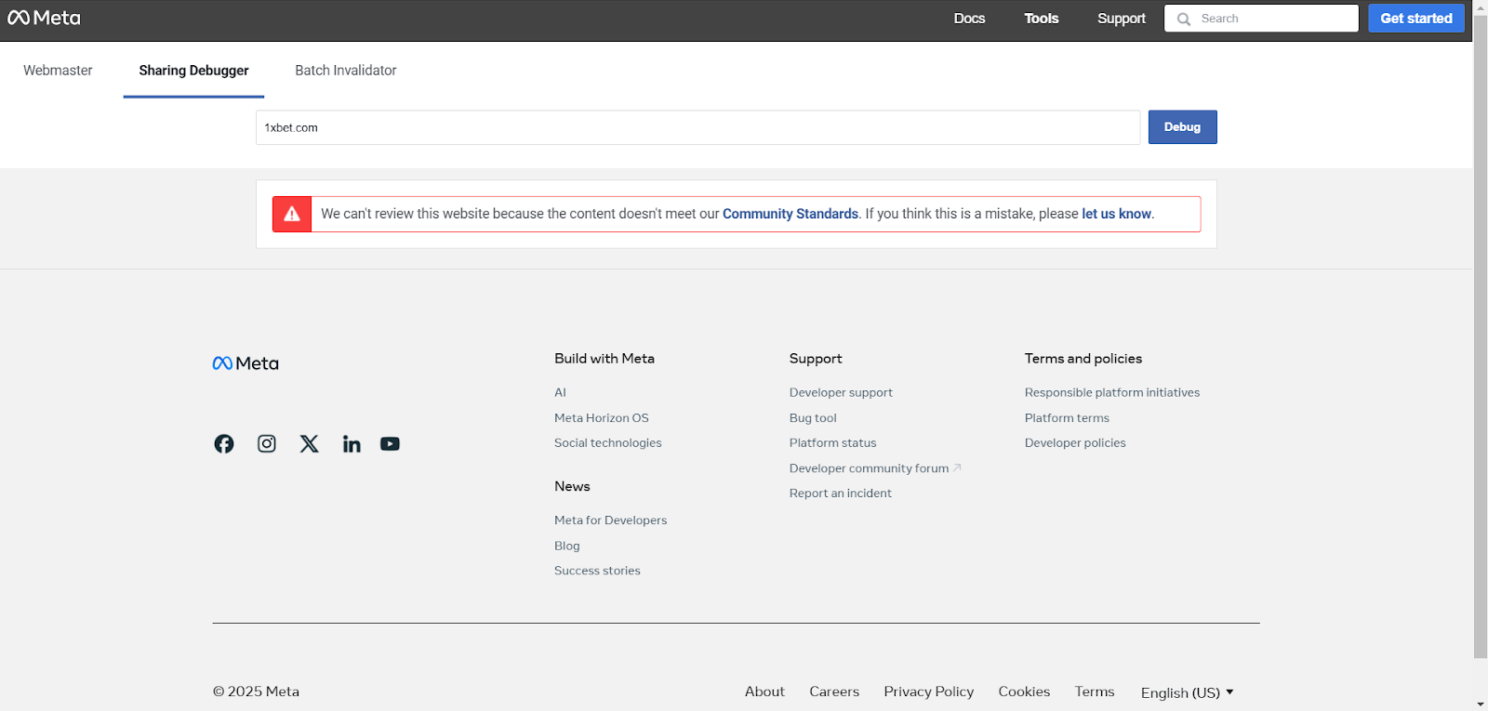Follow the "let us know" link

pyautogui.click(x=1116, y=214)
